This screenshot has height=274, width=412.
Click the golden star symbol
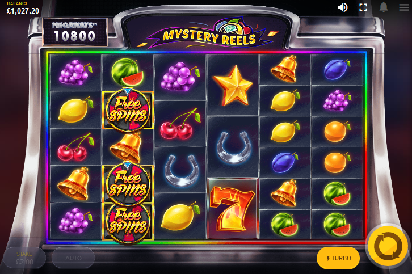233,86
